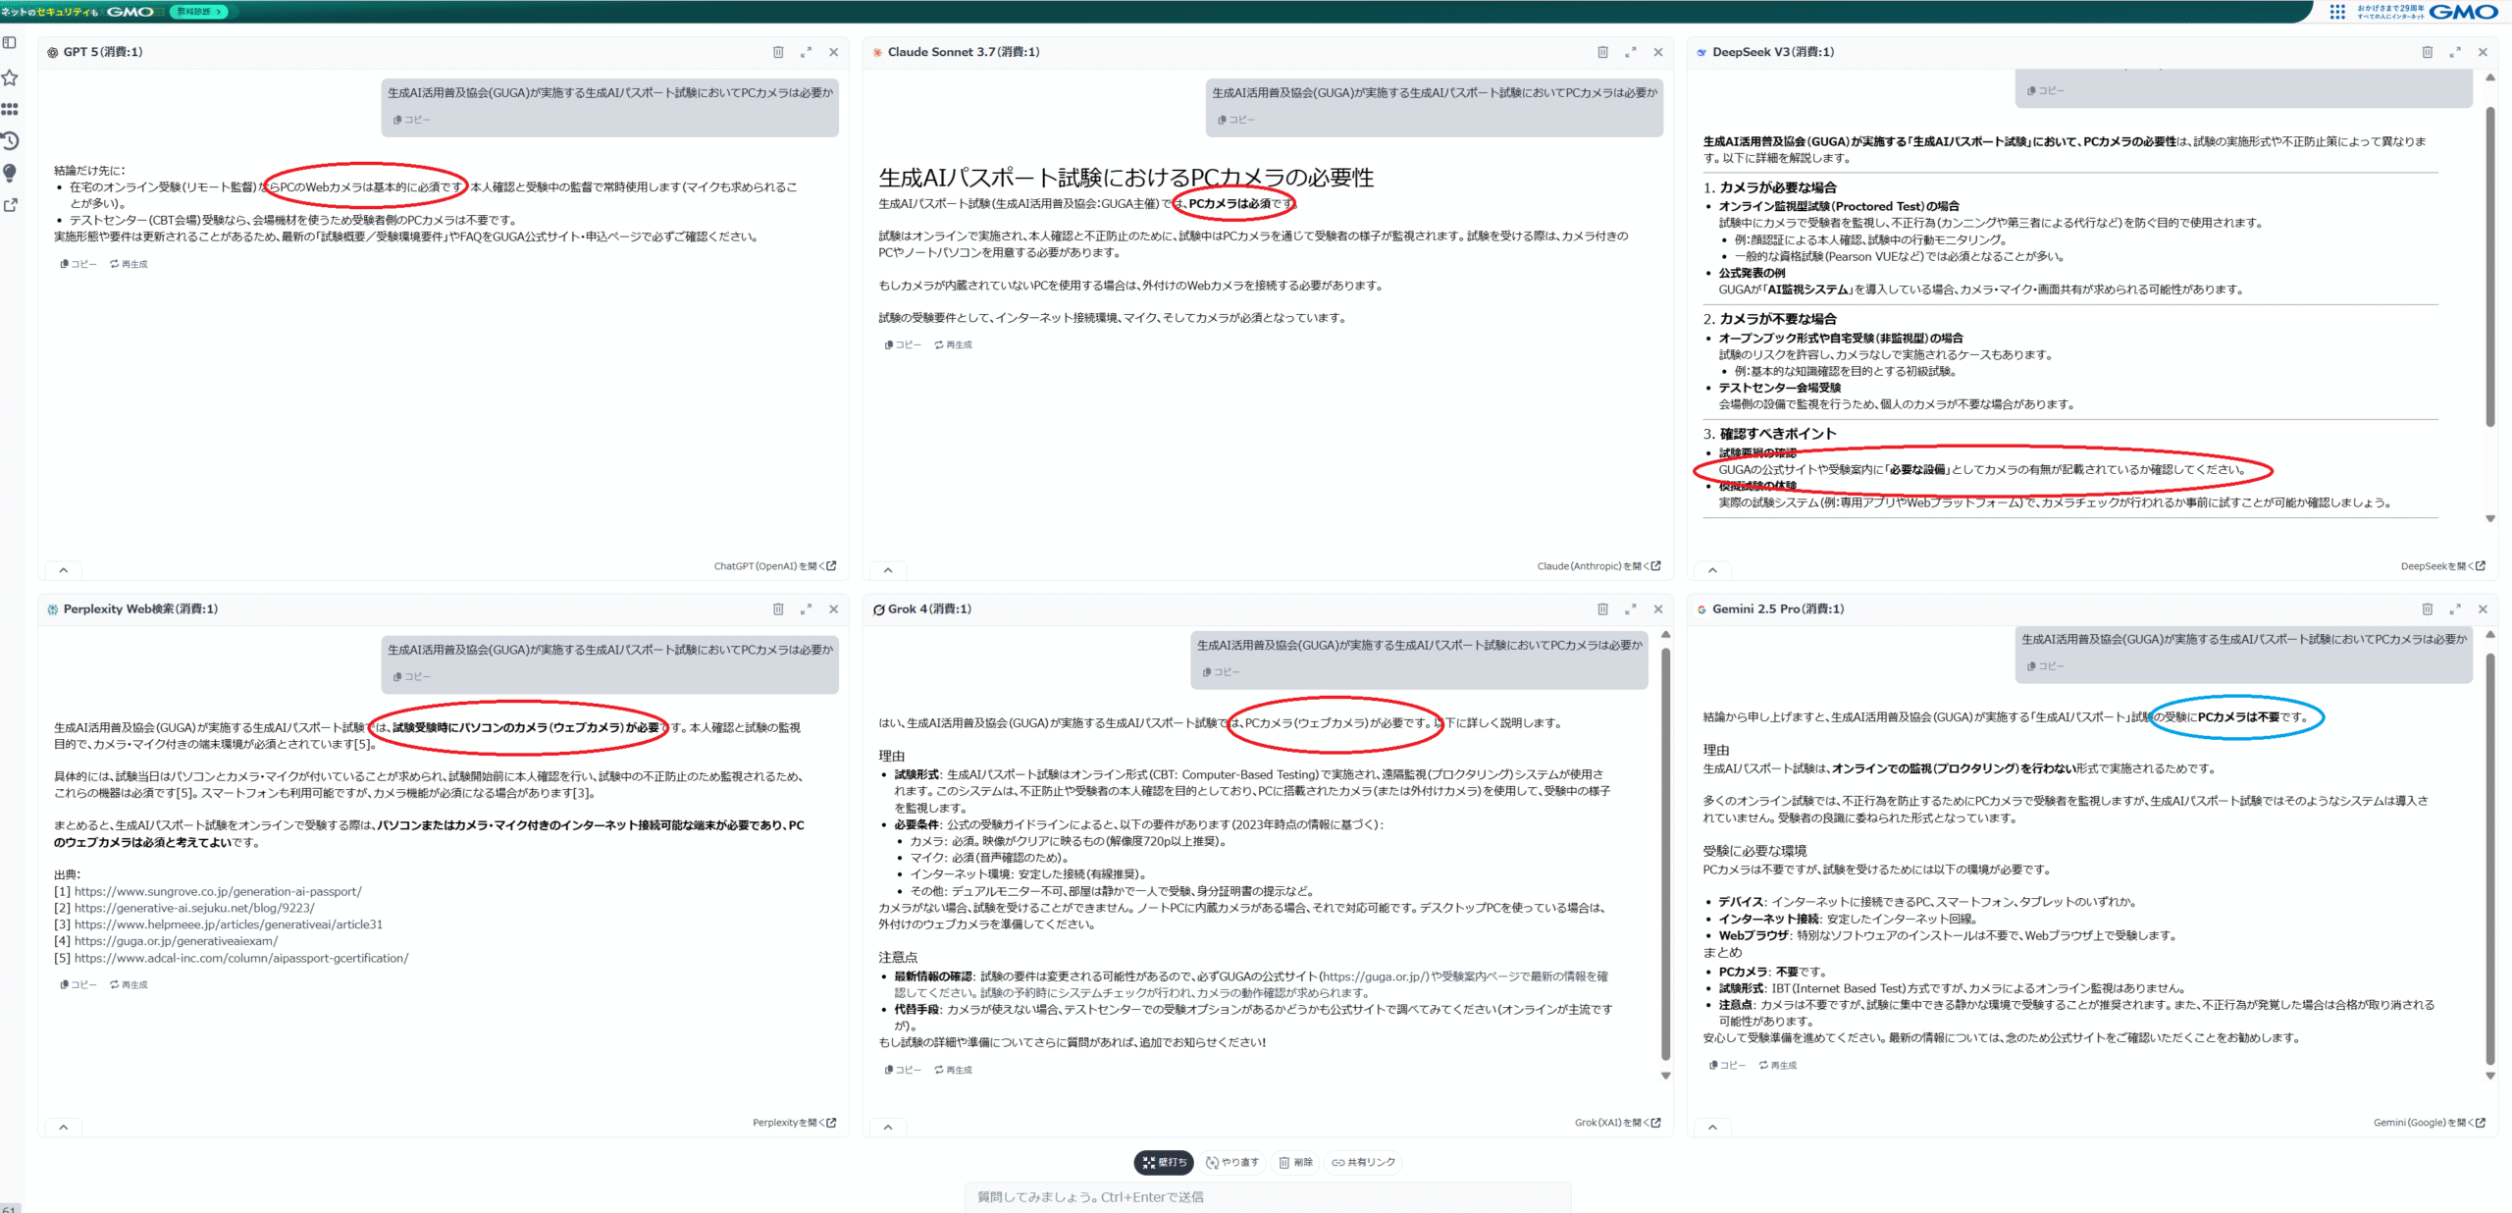
Task: Toggle the left sidebar panel icon
Action: click(x=10, y=43)
